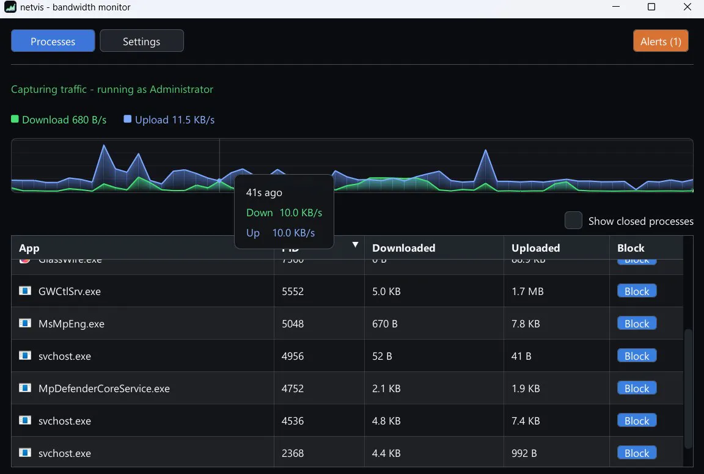Viewport: 704px width, 474px height.
Task: Block svchost.exe with PID 2368
Action: [x=637, y=453]
